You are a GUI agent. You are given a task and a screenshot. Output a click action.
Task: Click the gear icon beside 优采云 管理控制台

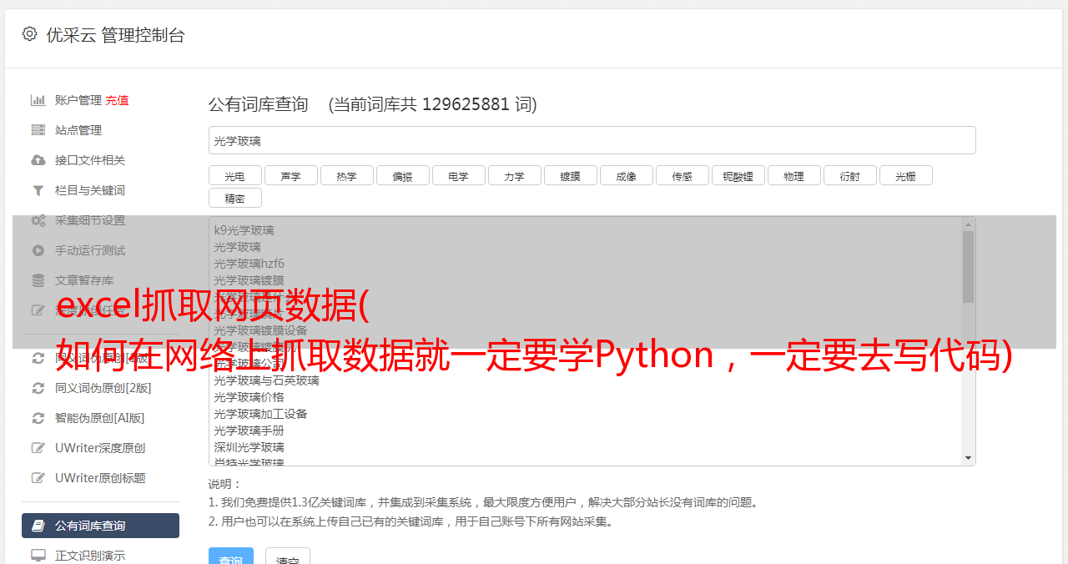30,34
